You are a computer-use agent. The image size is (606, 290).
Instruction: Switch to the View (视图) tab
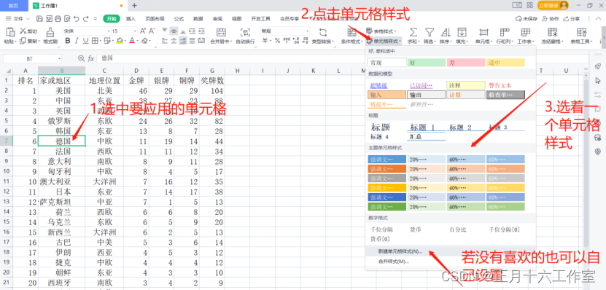pyautogui.click(x=237, y=18)
